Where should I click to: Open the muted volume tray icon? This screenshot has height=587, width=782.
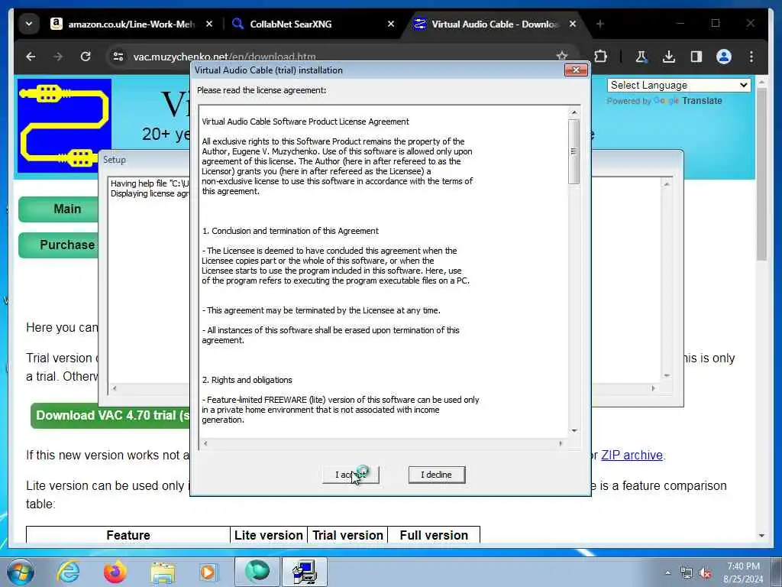(x=705, y=573)
